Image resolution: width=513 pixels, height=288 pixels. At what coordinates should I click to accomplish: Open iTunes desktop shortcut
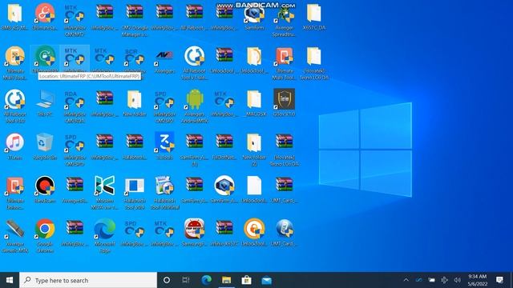[14, 146]
